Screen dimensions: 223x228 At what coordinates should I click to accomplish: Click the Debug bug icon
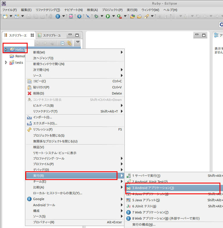tap(96, 16)
